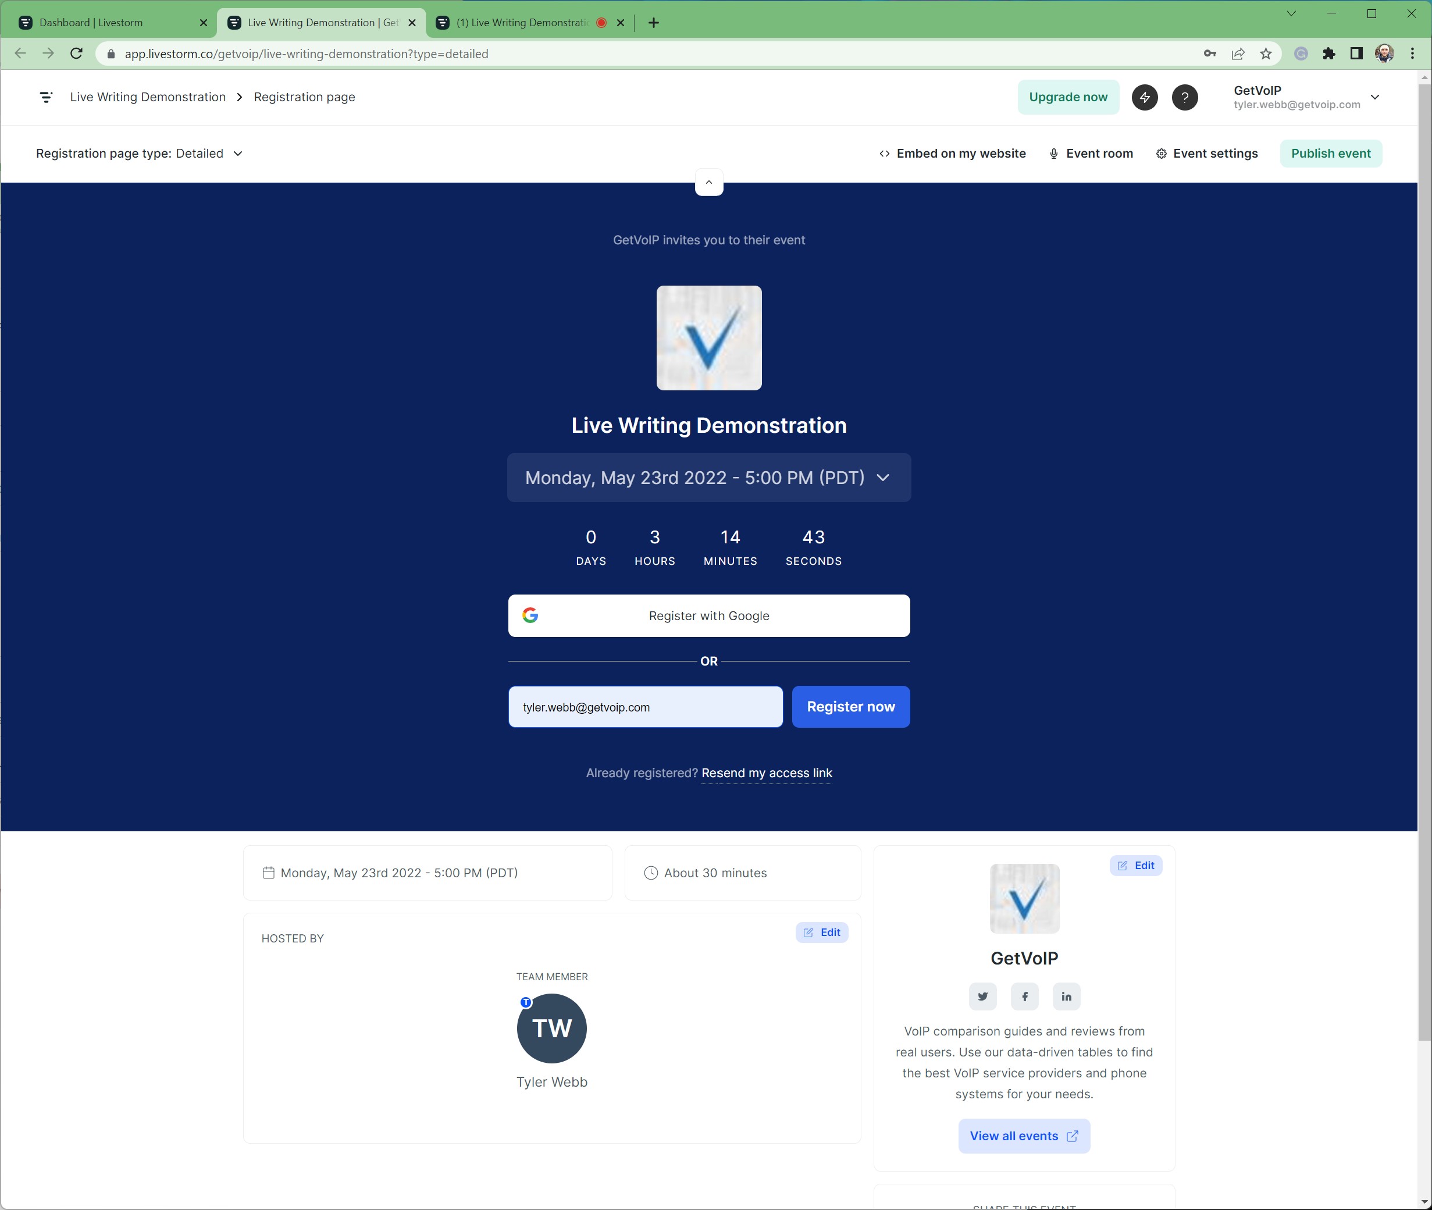Click the lightning bolt icon
Screen dimensions: 1432x1210
tap(1145, 96)
